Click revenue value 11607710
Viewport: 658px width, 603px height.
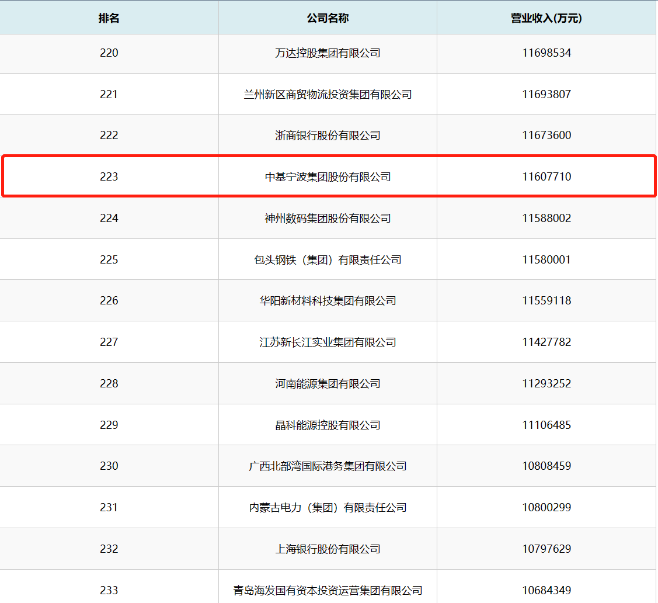pyautogui.click(x=546, y=176)
